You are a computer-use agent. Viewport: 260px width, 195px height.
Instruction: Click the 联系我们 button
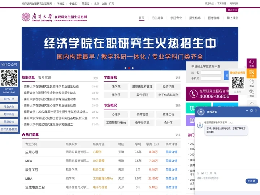[232, 10]
